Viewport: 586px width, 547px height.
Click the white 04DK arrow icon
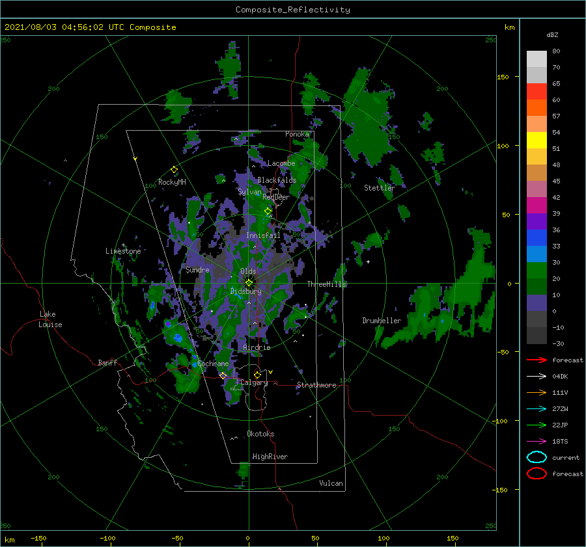537,377
